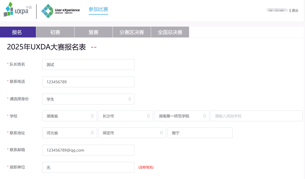305x179 pixels.
Task: Switch to the 初赛 tab
Action: tap(55, 32)
